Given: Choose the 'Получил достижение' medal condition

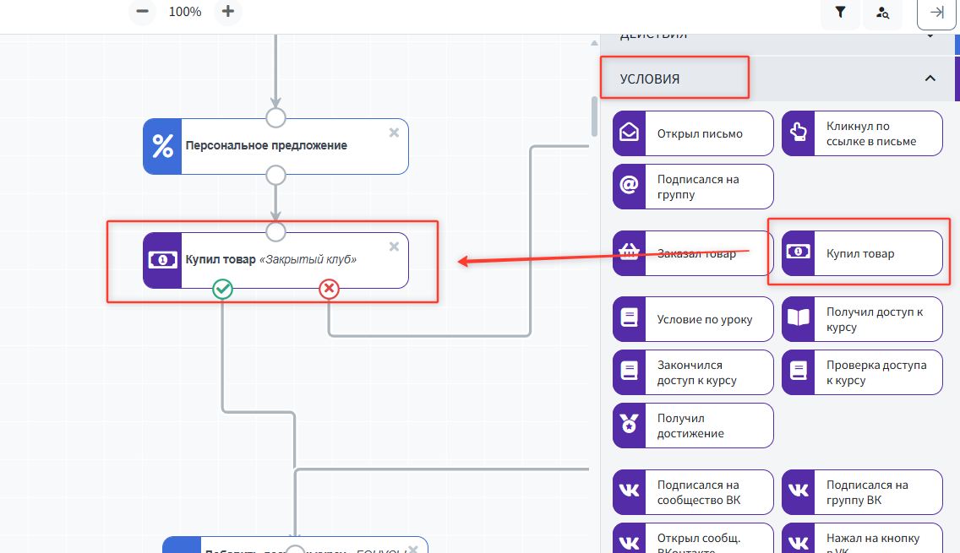Looking at the screenshot, I should pos(693,426).
